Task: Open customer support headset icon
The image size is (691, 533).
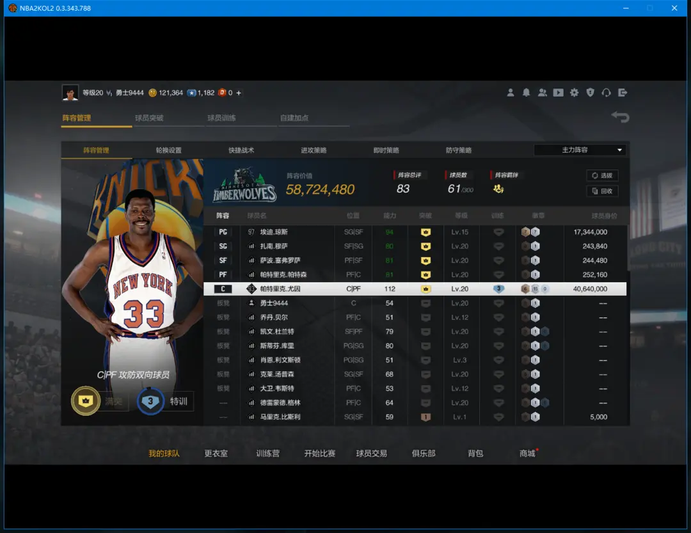Action: tap(607, 93)
